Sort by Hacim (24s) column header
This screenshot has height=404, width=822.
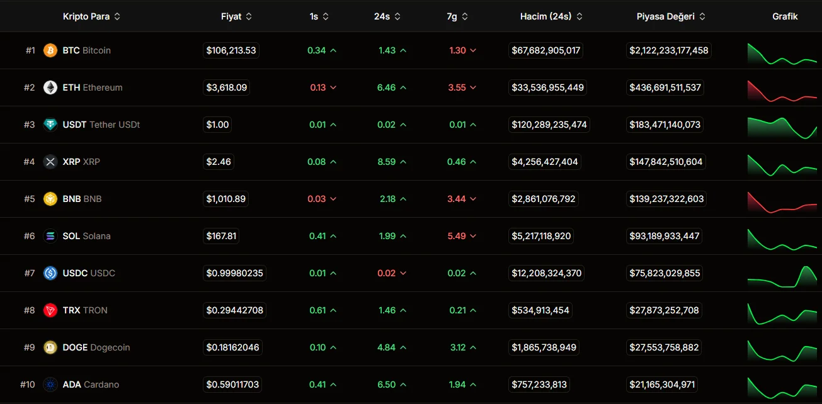tap(550, 16)
